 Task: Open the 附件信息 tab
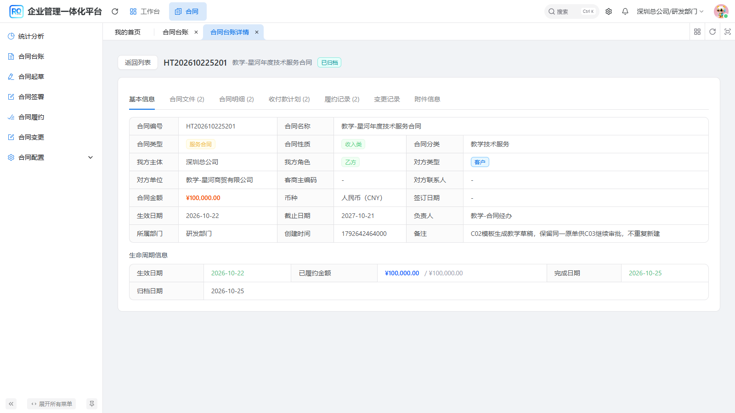click(428, 99)
